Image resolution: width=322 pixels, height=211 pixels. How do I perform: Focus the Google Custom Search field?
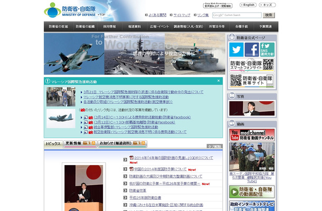(237, 15)
